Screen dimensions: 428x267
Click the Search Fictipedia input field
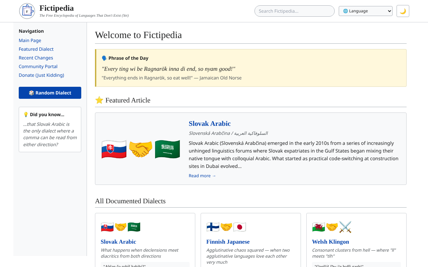click(294, 11)
